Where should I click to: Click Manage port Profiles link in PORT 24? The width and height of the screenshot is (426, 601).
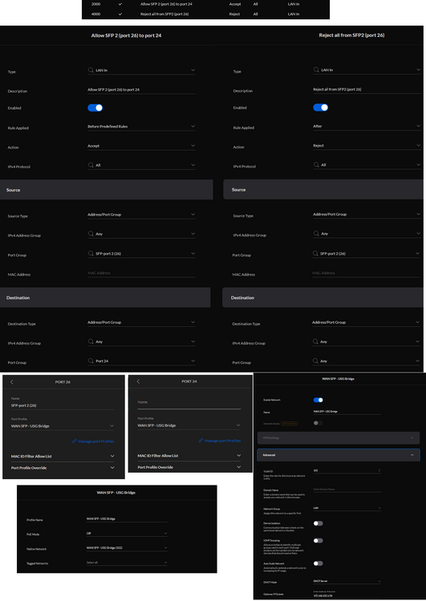coord(222,441)
